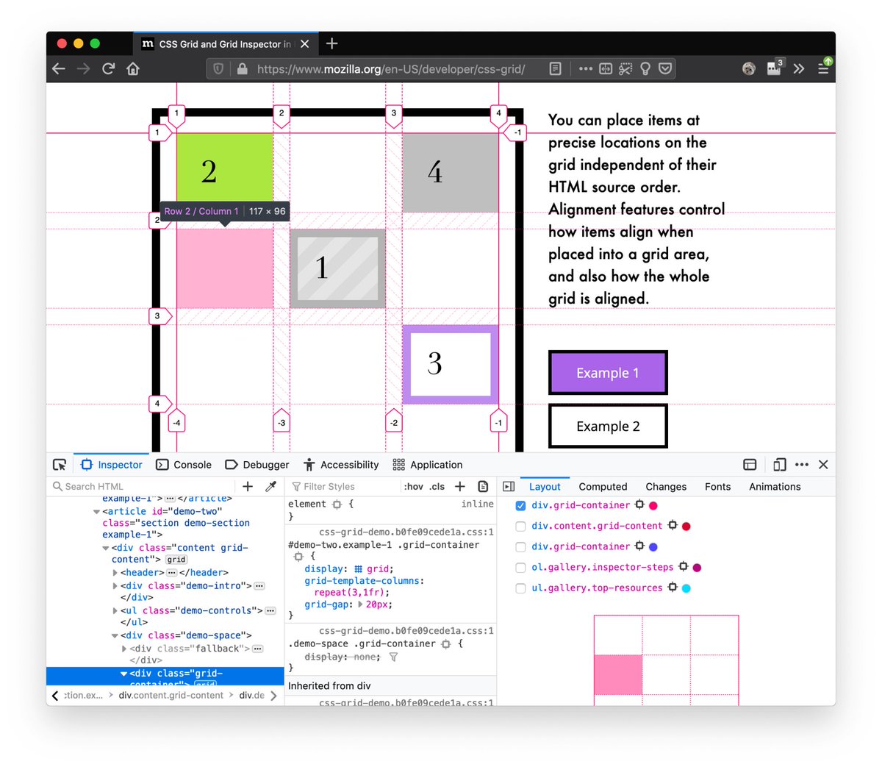Click the Example 1 button
This screenshot has width=882, height=767.
click(608, 373)
